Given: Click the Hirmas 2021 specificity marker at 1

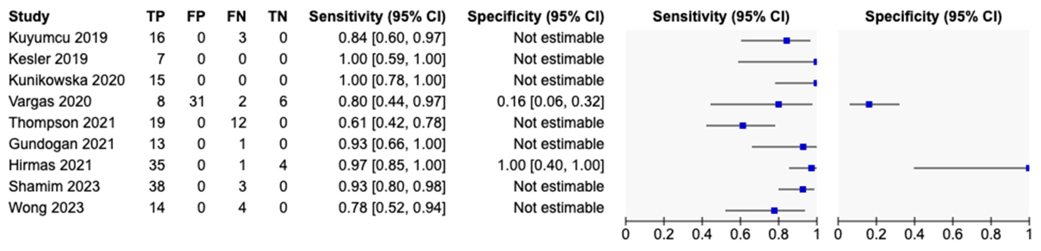Looking at the screenshot, I should [1027, 168].
